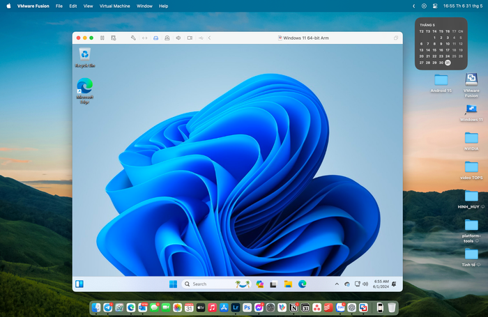Launch Edge from the Windows taskbar

302,284
